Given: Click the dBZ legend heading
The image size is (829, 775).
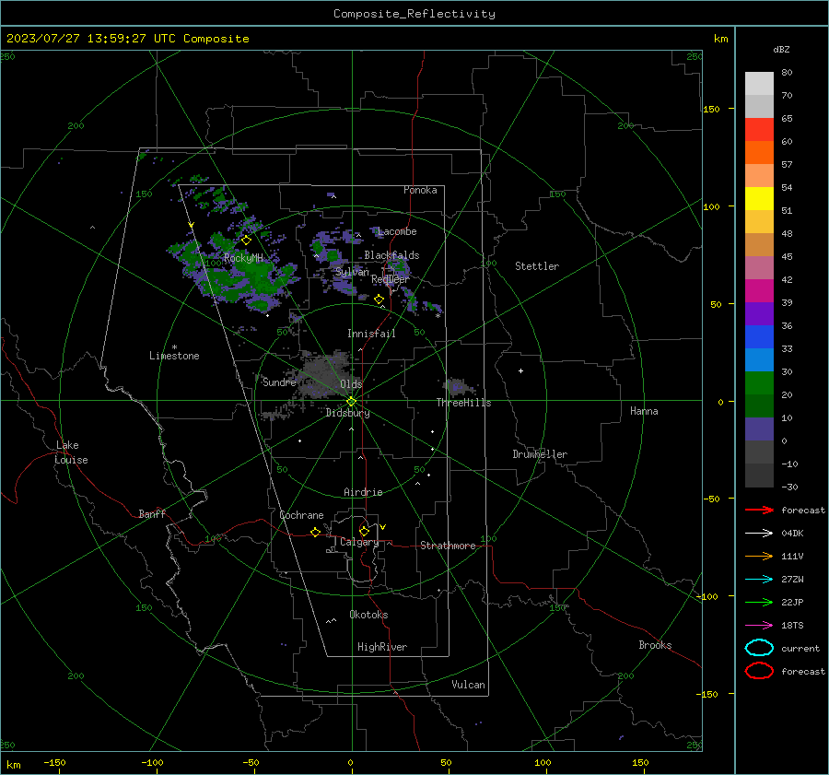Looking at the screenshot, I should coord(781,49).
